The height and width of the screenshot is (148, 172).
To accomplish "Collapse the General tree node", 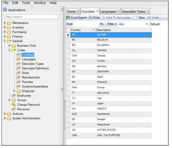I will 4,41.
